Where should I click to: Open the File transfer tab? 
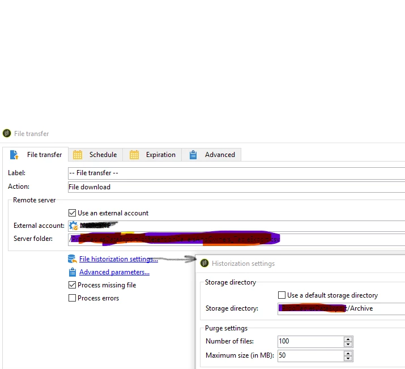click(35, 155)
